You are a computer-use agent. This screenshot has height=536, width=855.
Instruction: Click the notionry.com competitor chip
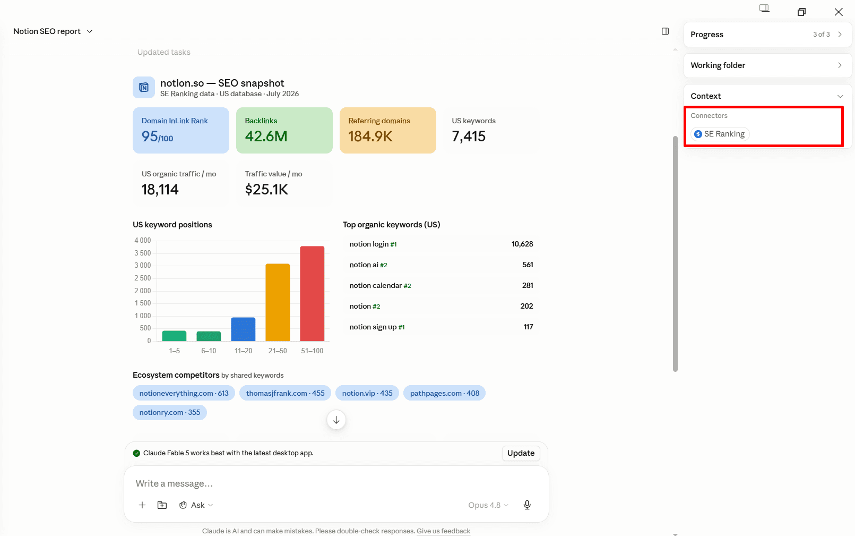[170, 412]
